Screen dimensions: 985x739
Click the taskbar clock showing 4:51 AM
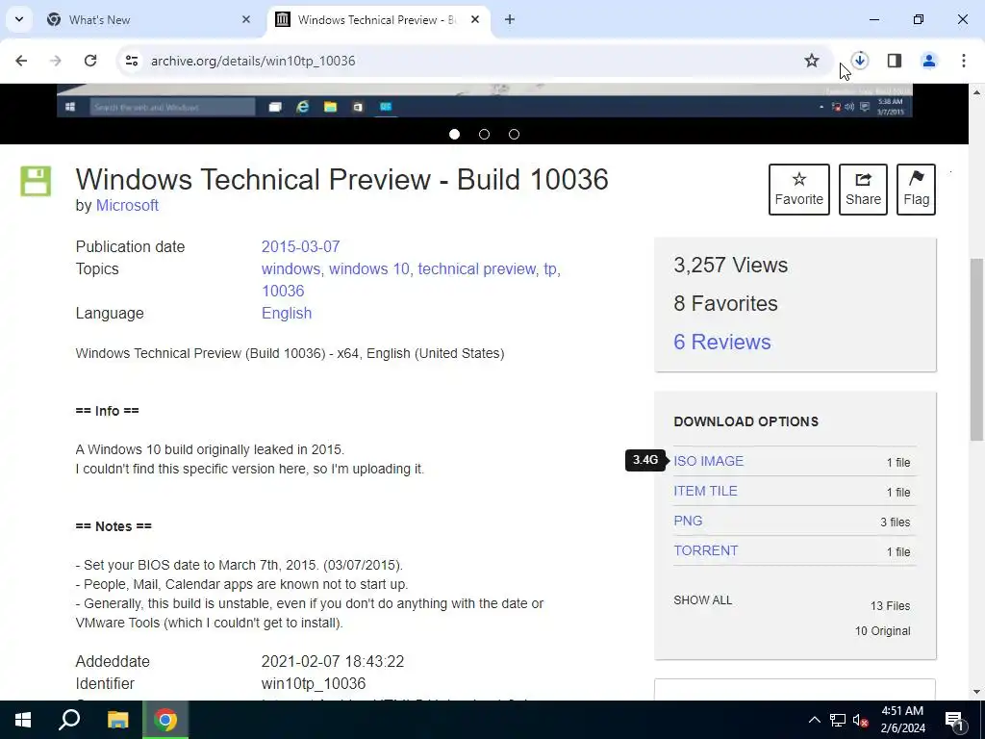pos(902,720)
